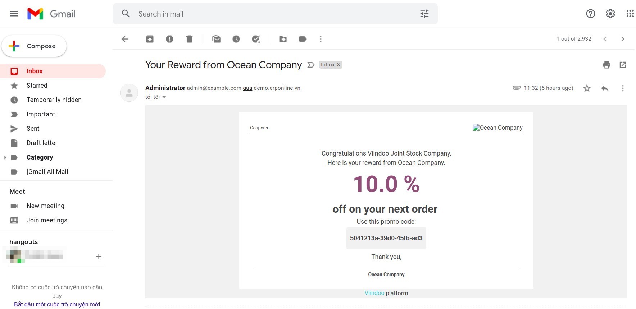The width and height of the screenshot is (636, 309).
Task: Click the search magnifier icon
Action: point(126,14)
